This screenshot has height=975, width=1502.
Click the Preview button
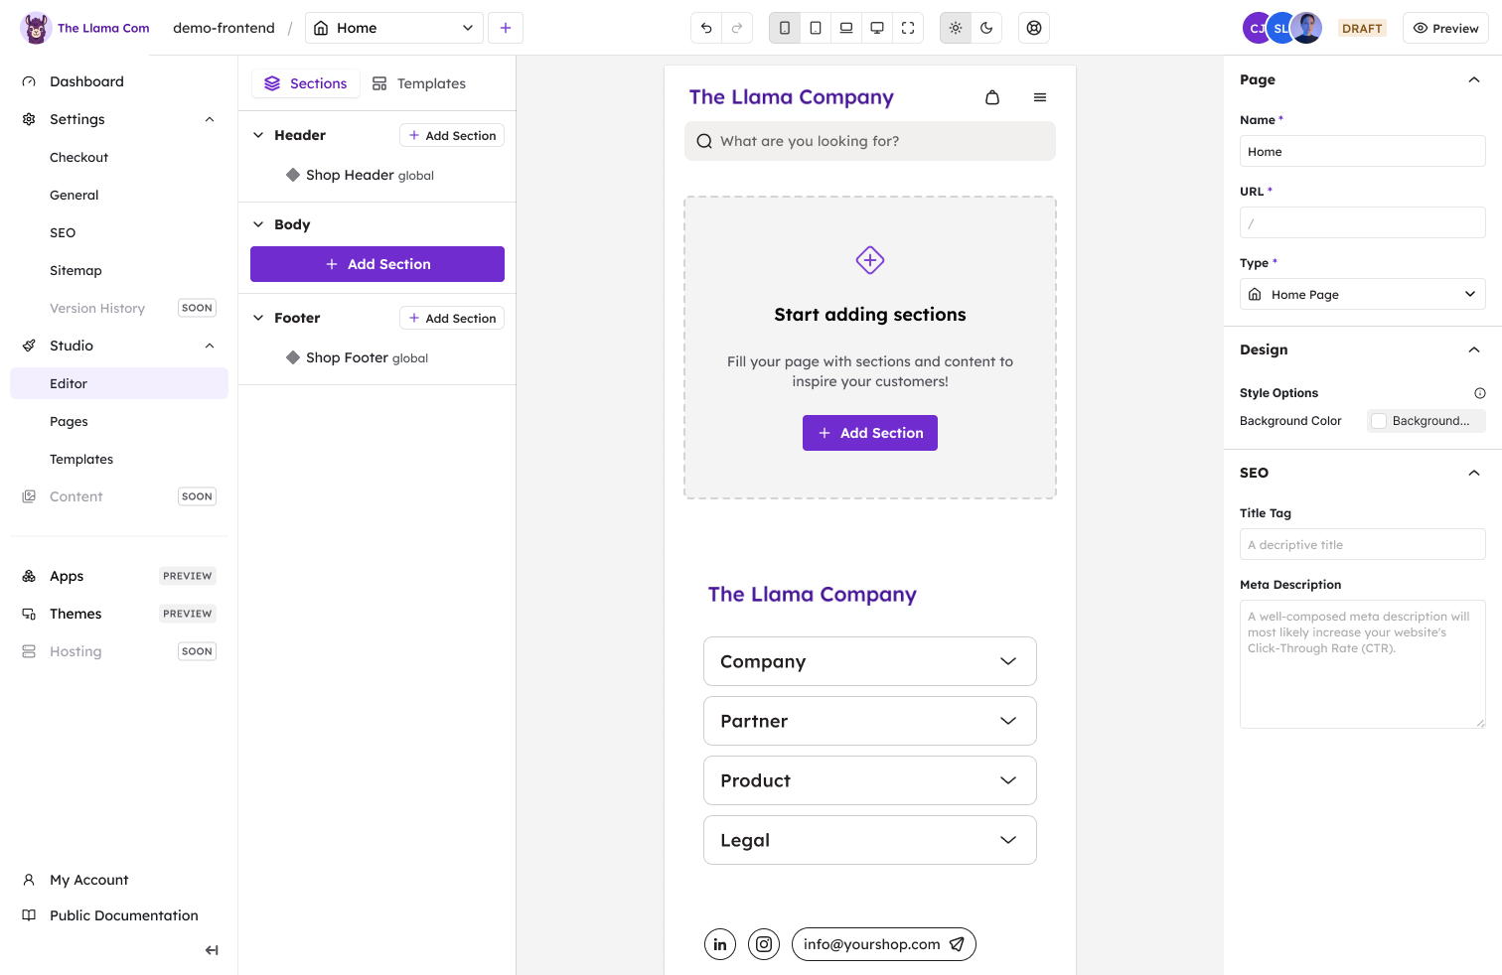1445,28
